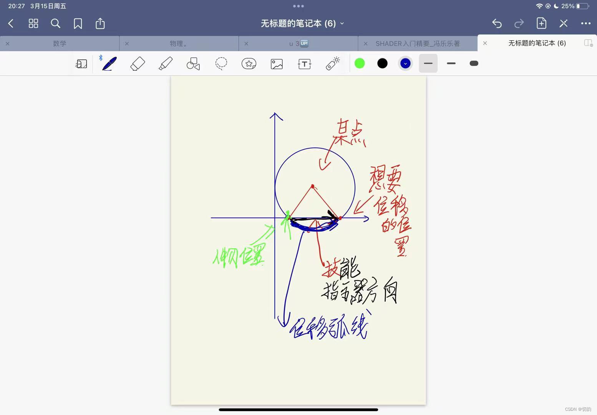Viewport: 597px width, 415px height.
Task: Choose the thinnest stroke width
Action: pyautogui.click(x=428, y=63)
